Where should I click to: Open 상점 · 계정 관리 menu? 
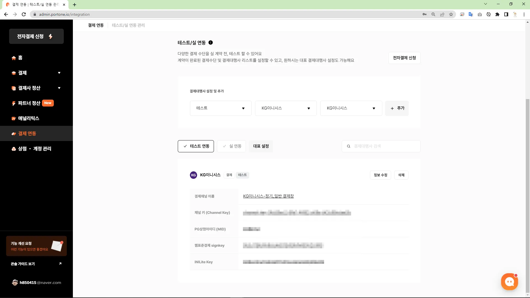click(x=35, y=149)
